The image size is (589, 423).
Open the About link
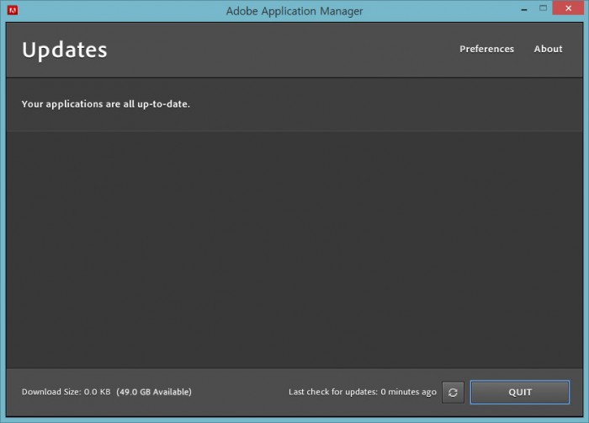point(548,49)
